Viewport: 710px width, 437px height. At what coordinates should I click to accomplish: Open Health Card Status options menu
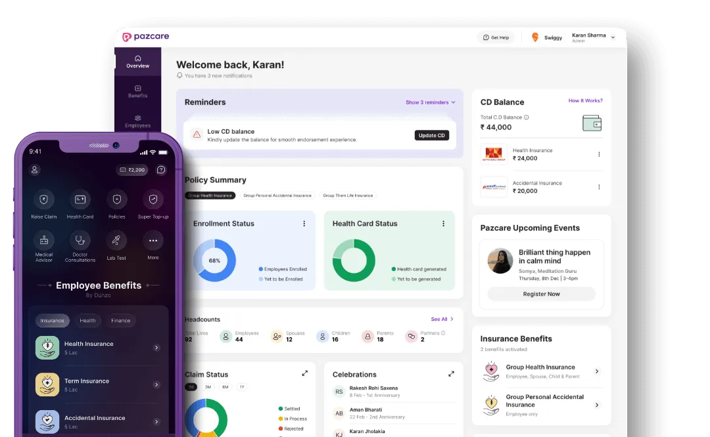pos(443,224)
